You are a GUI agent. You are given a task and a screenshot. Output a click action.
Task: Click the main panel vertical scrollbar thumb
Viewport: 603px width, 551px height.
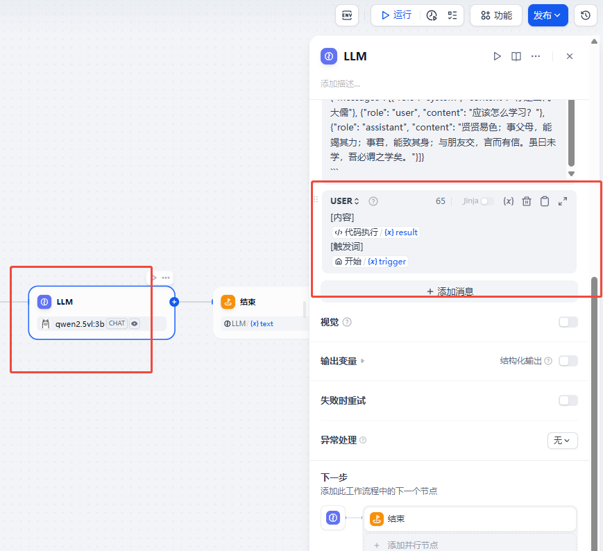[x=595, y=414]
